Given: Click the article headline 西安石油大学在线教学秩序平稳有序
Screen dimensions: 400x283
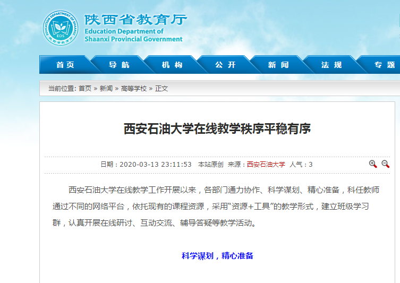Looking at the screenshot, I should (217, 128).
